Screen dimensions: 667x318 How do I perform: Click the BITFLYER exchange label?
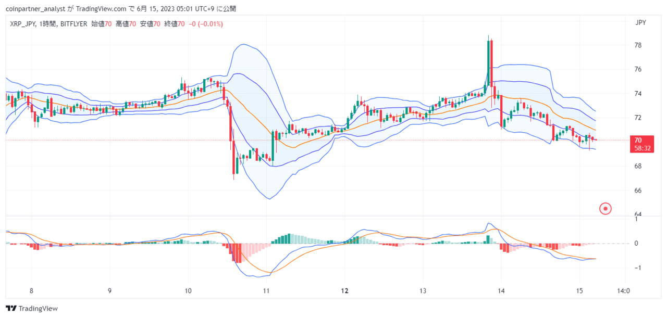tap(73, 24)
